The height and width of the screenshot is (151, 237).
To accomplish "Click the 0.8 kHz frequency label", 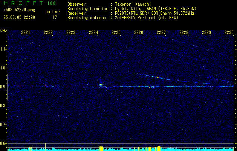I will point(3,106).
